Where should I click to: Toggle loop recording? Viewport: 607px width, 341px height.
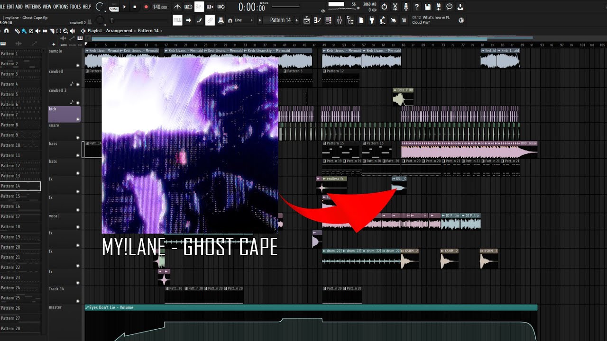pos(221,7)
